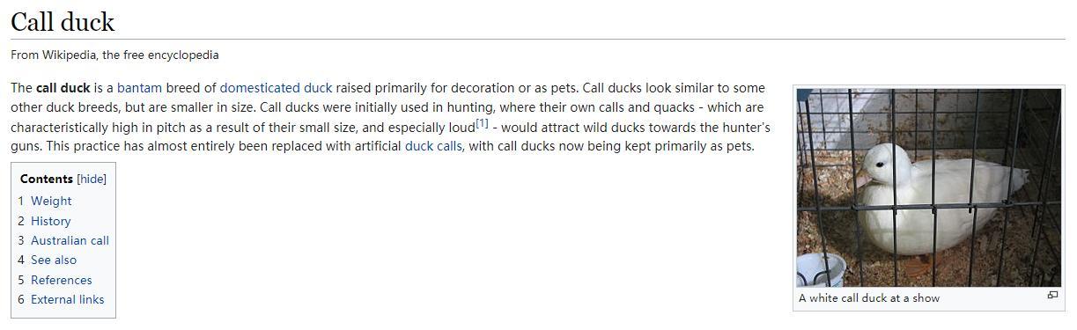1077x330 pixels.
Task: Jump to the References section
Action: (62, 280)
